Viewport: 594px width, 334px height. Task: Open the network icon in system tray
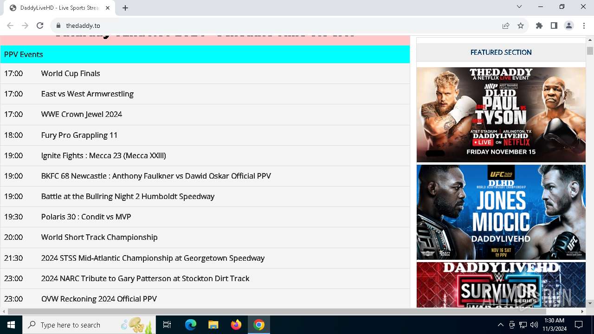pyautogui.click(x=523, y=325)
